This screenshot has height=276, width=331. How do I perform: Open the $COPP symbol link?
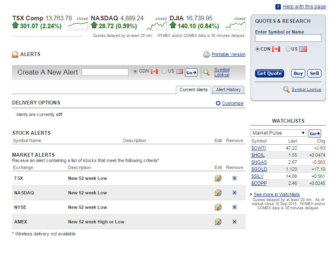pyautogui.click(x=259, y=183)
